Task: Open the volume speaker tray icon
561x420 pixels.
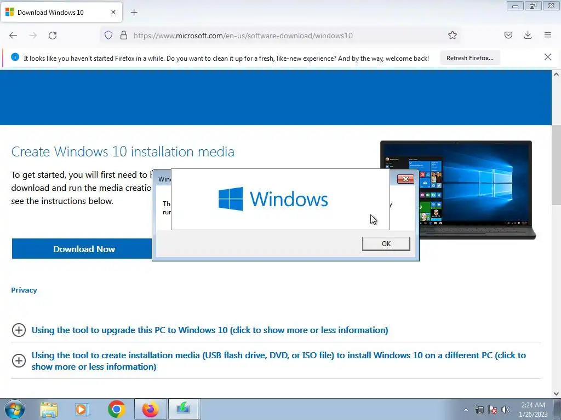Action: click(x=506, y=410)
